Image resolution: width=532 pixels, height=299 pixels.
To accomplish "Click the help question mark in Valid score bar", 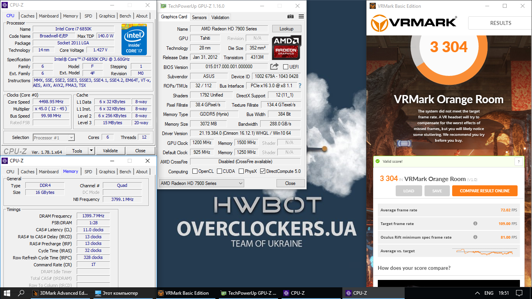I will [519, 162].
